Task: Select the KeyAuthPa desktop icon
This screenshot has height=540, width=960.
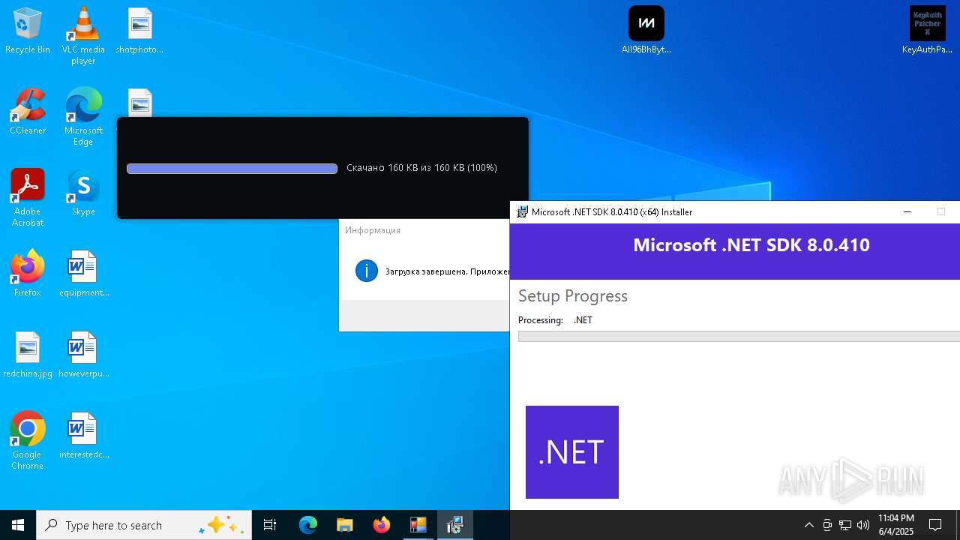Action: 927,31
